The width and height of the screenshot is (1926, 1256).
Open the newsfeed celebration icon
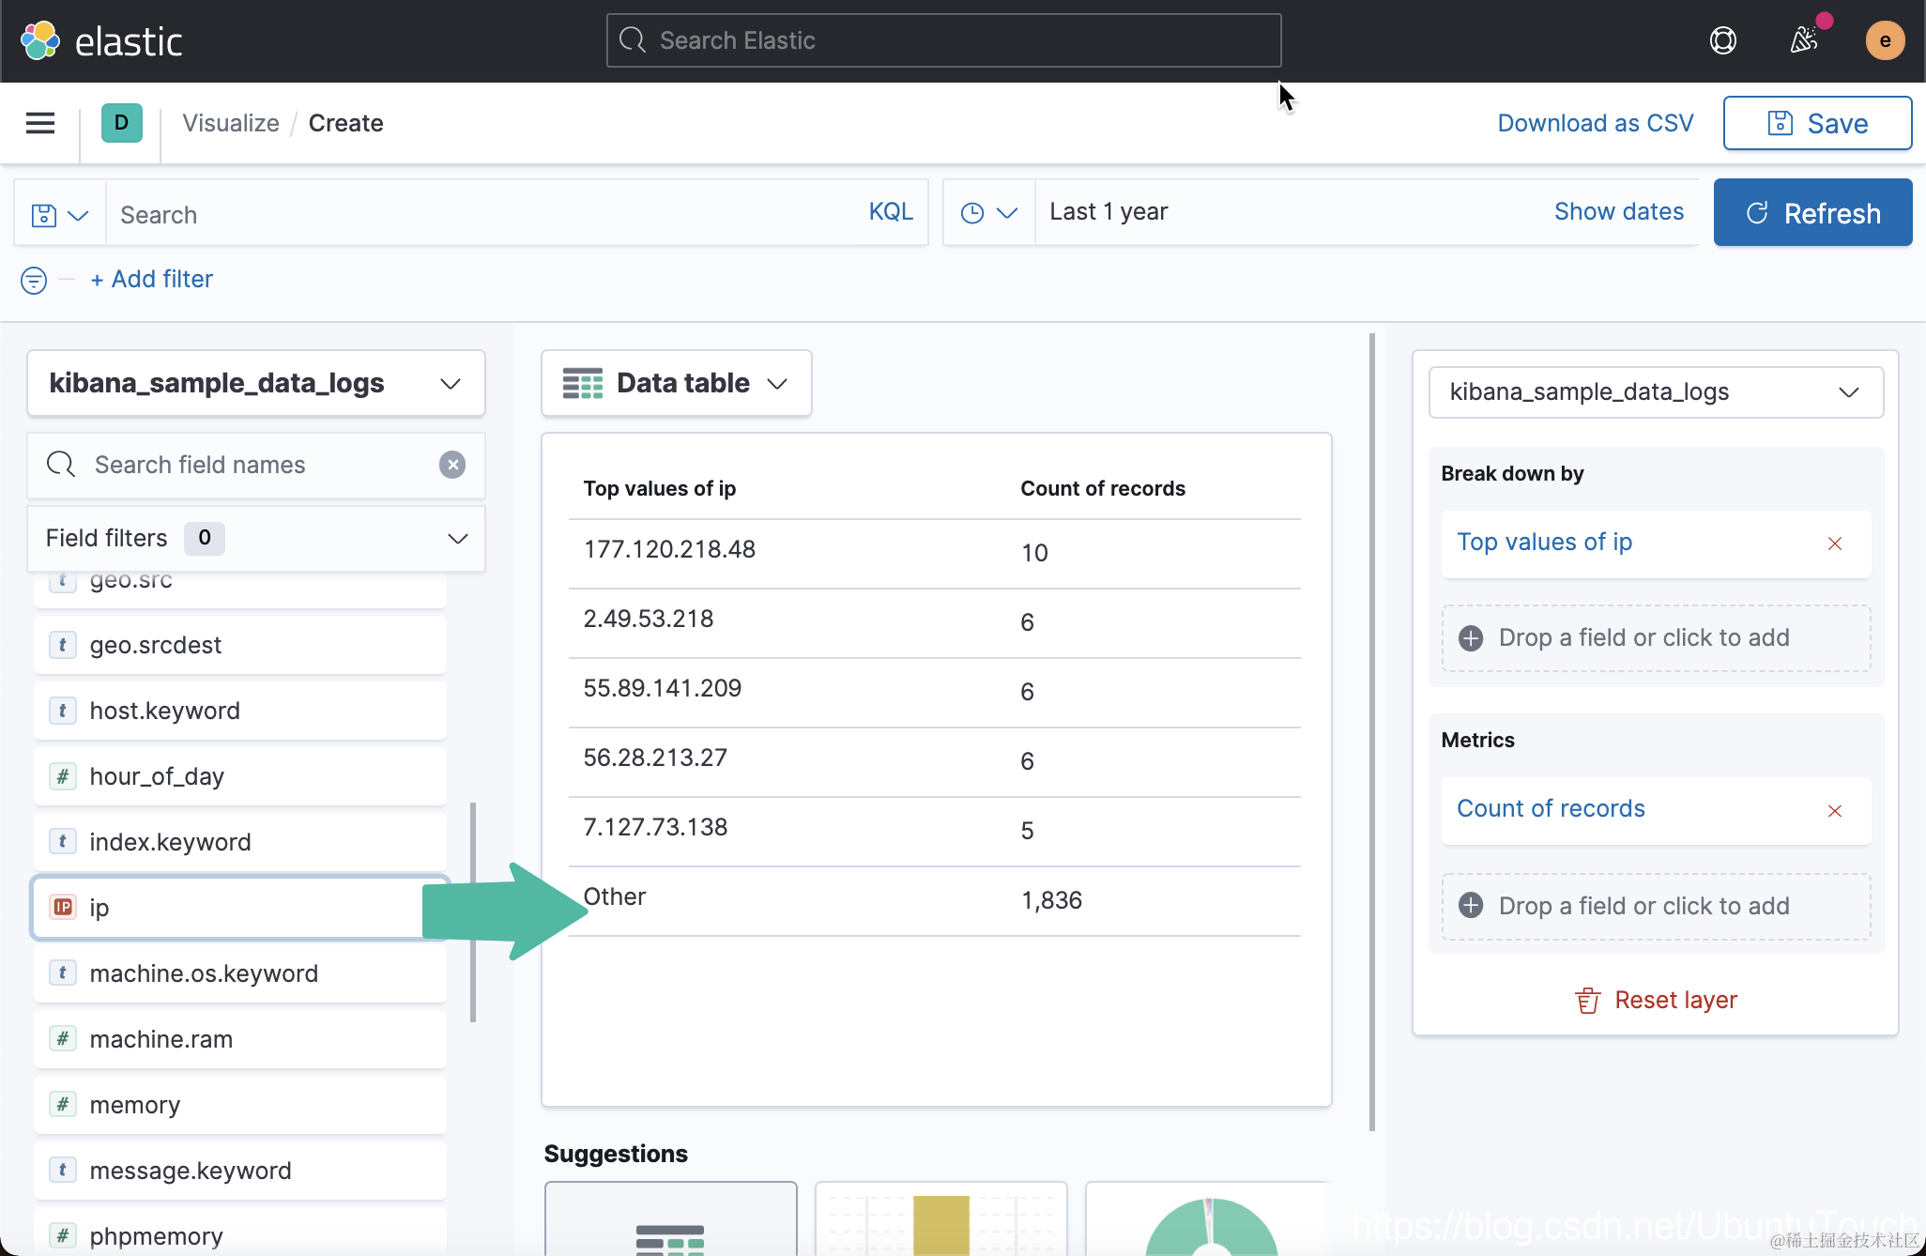tap(1803, 40)
